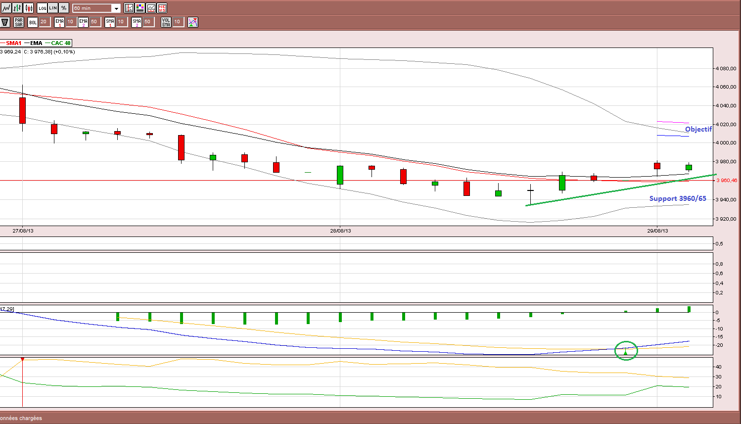Open the NEWS icon
741x424 pixels.
coord(162,8)
